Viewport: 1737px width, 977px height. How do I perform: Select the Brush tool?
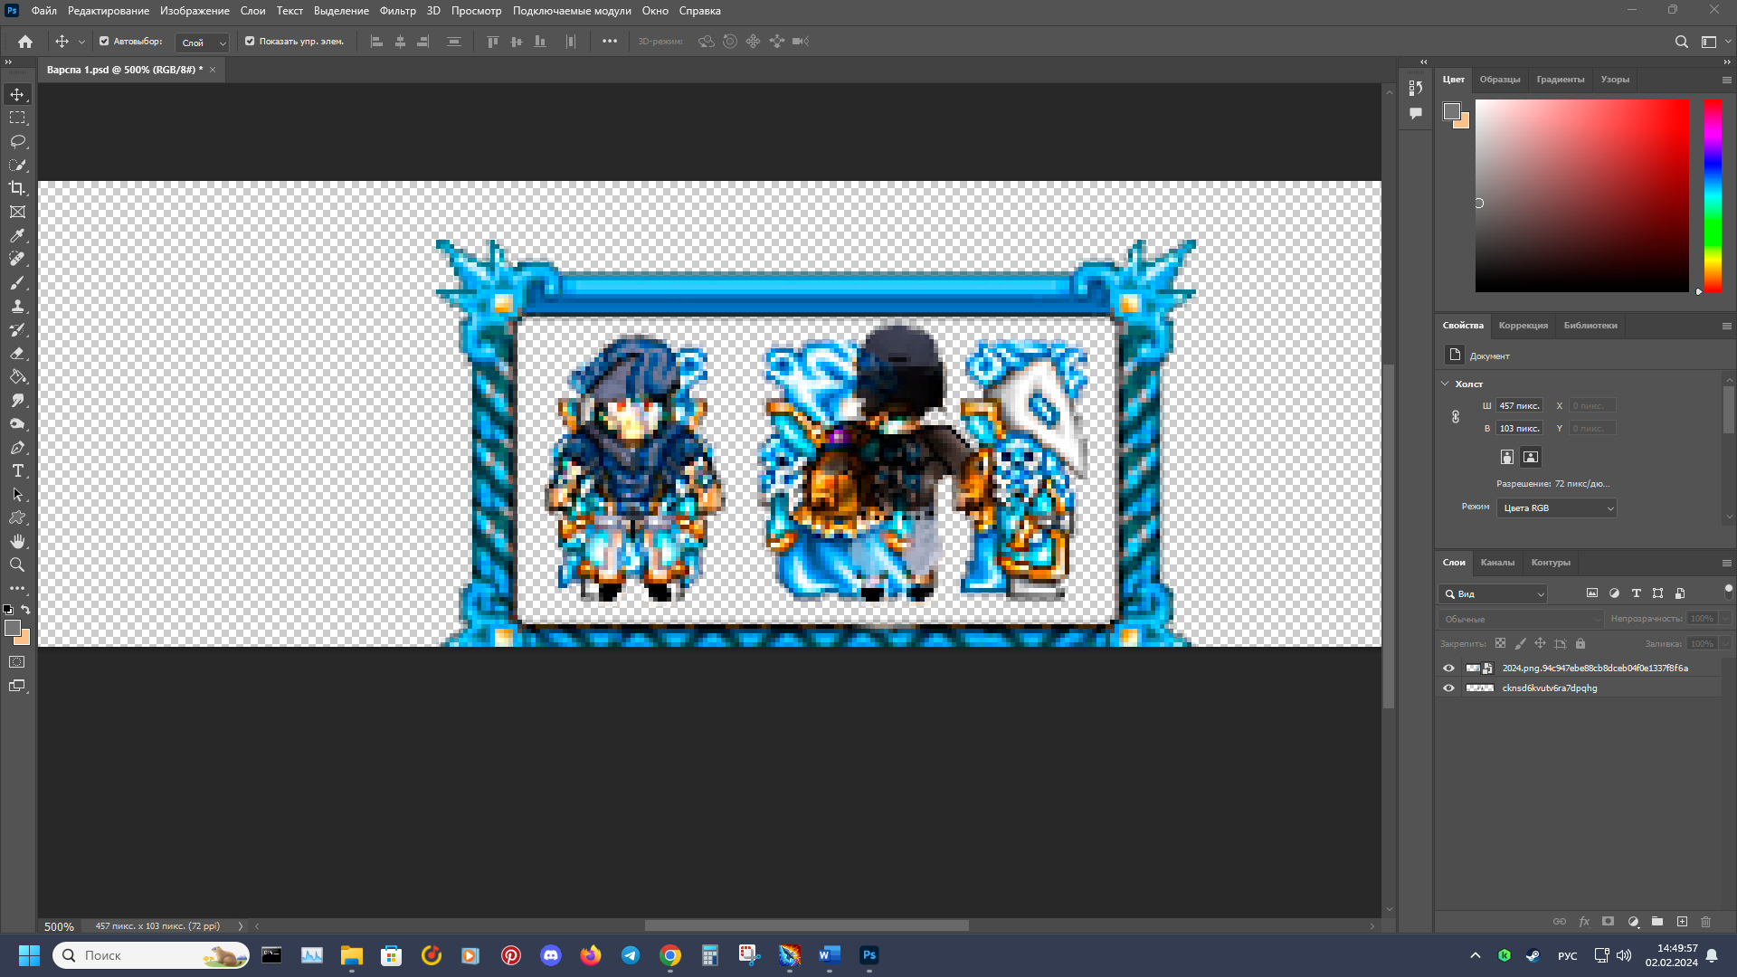tap(17, 282)
